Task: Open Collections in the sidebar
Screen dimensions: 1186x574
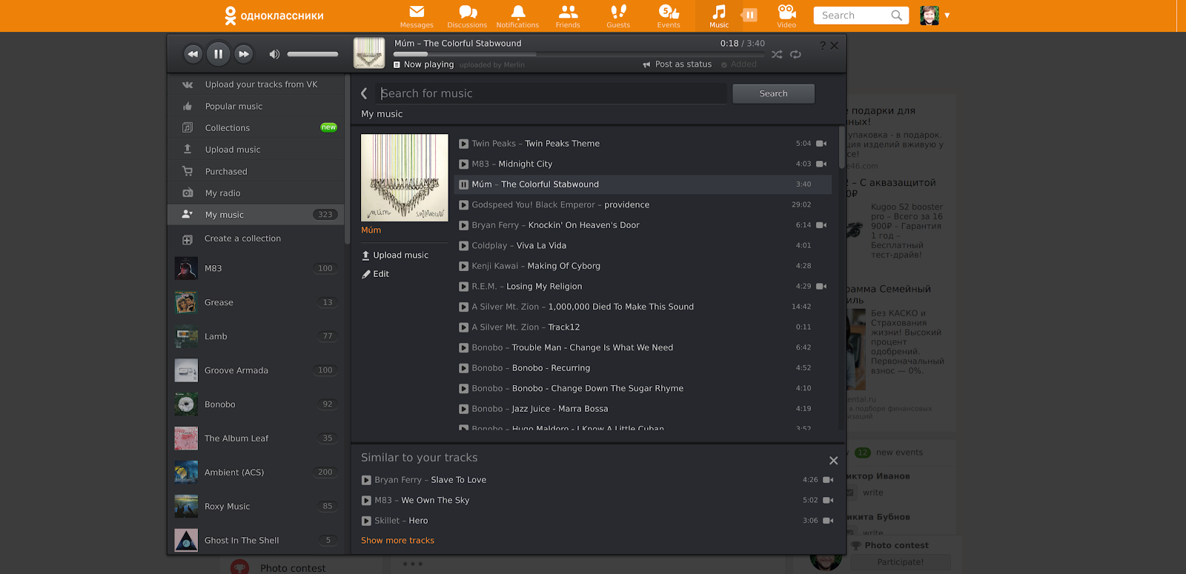Action: (256, 127)
